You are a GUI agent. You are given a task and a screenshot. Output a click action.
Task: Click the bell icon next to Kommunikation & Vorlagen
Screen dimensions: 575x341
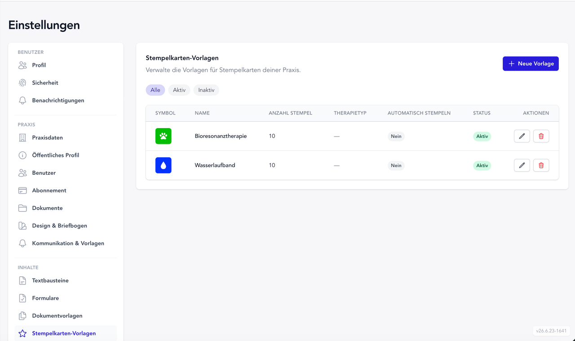point(22,243)
